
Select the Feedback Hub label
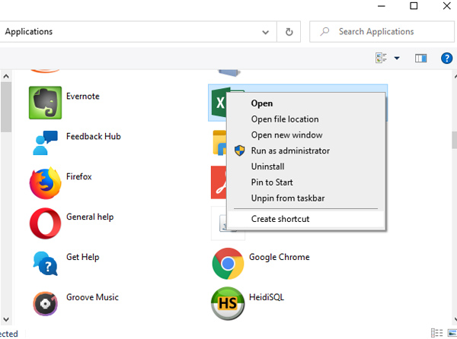(94, 136)
